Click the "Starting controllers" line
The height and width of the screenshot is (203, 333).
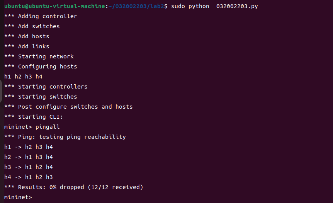pyautogui.click(x=46, y=87)
